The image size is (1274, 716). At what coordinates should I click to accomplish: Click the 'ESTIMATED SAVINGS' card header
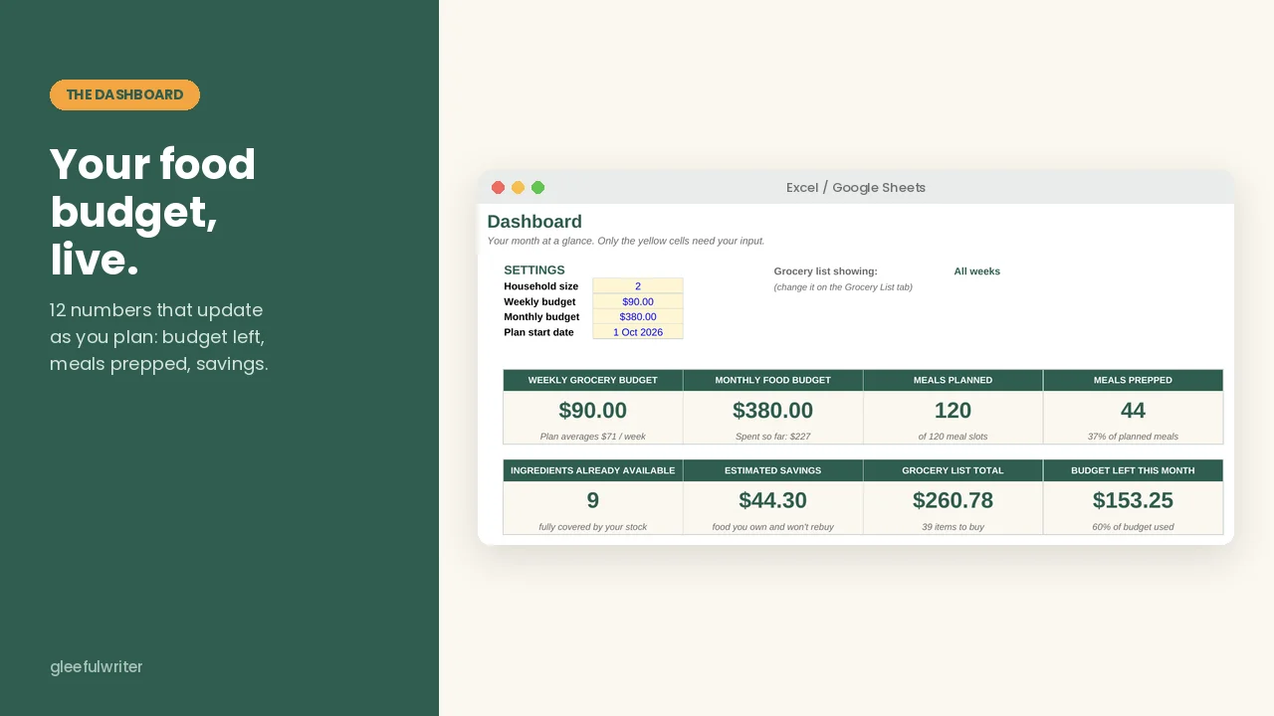(773, 470)
